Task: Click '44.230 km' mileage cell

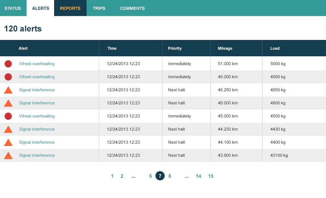Action: [x=228, y=129]
